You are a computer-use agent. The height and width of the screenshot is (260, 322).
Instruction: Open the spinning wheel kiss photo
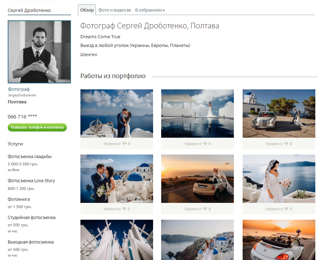117,114
